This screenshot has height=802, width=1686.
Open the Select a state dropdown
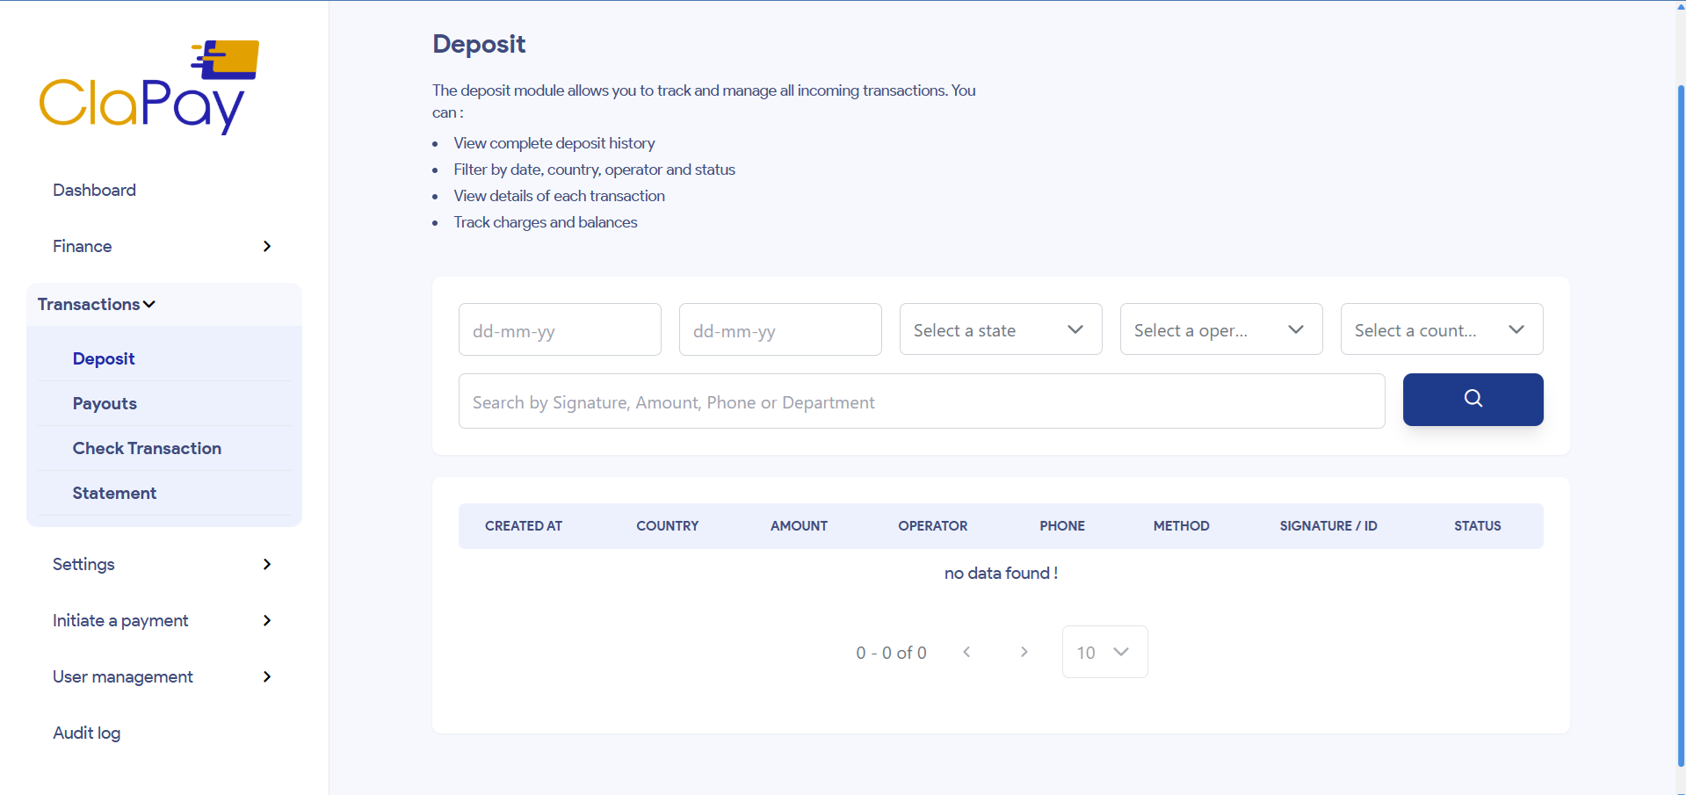(1000, 329)
